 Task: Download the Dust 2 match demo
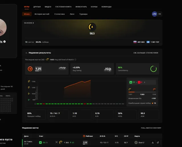tap(153, 142)
